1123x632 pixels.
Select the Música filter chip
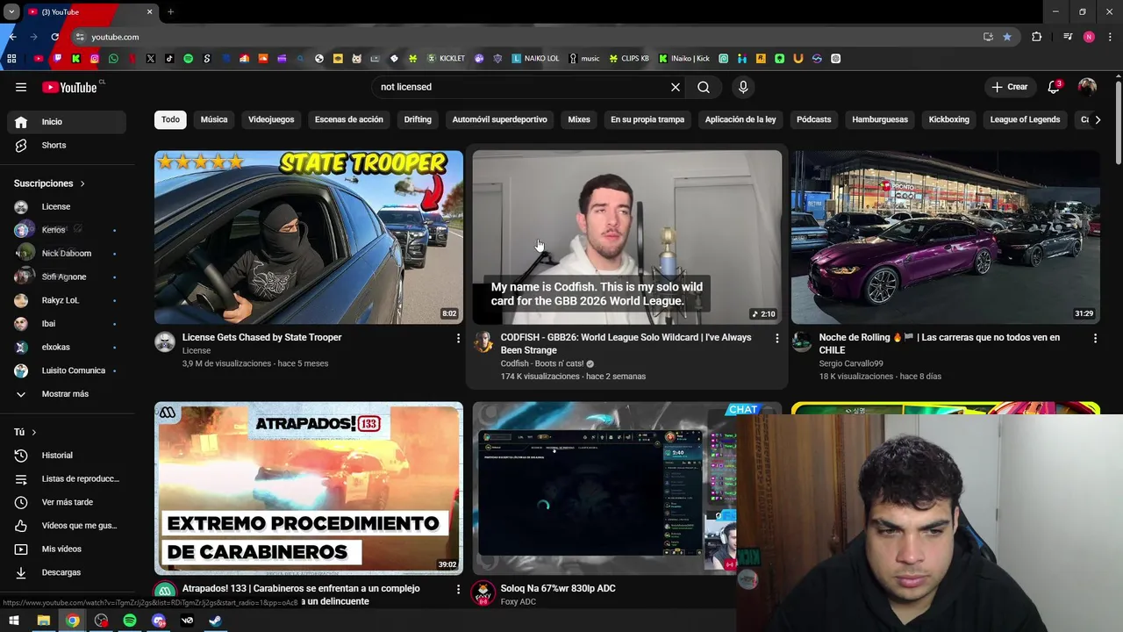pyautogui.click(x=214, y=119)
